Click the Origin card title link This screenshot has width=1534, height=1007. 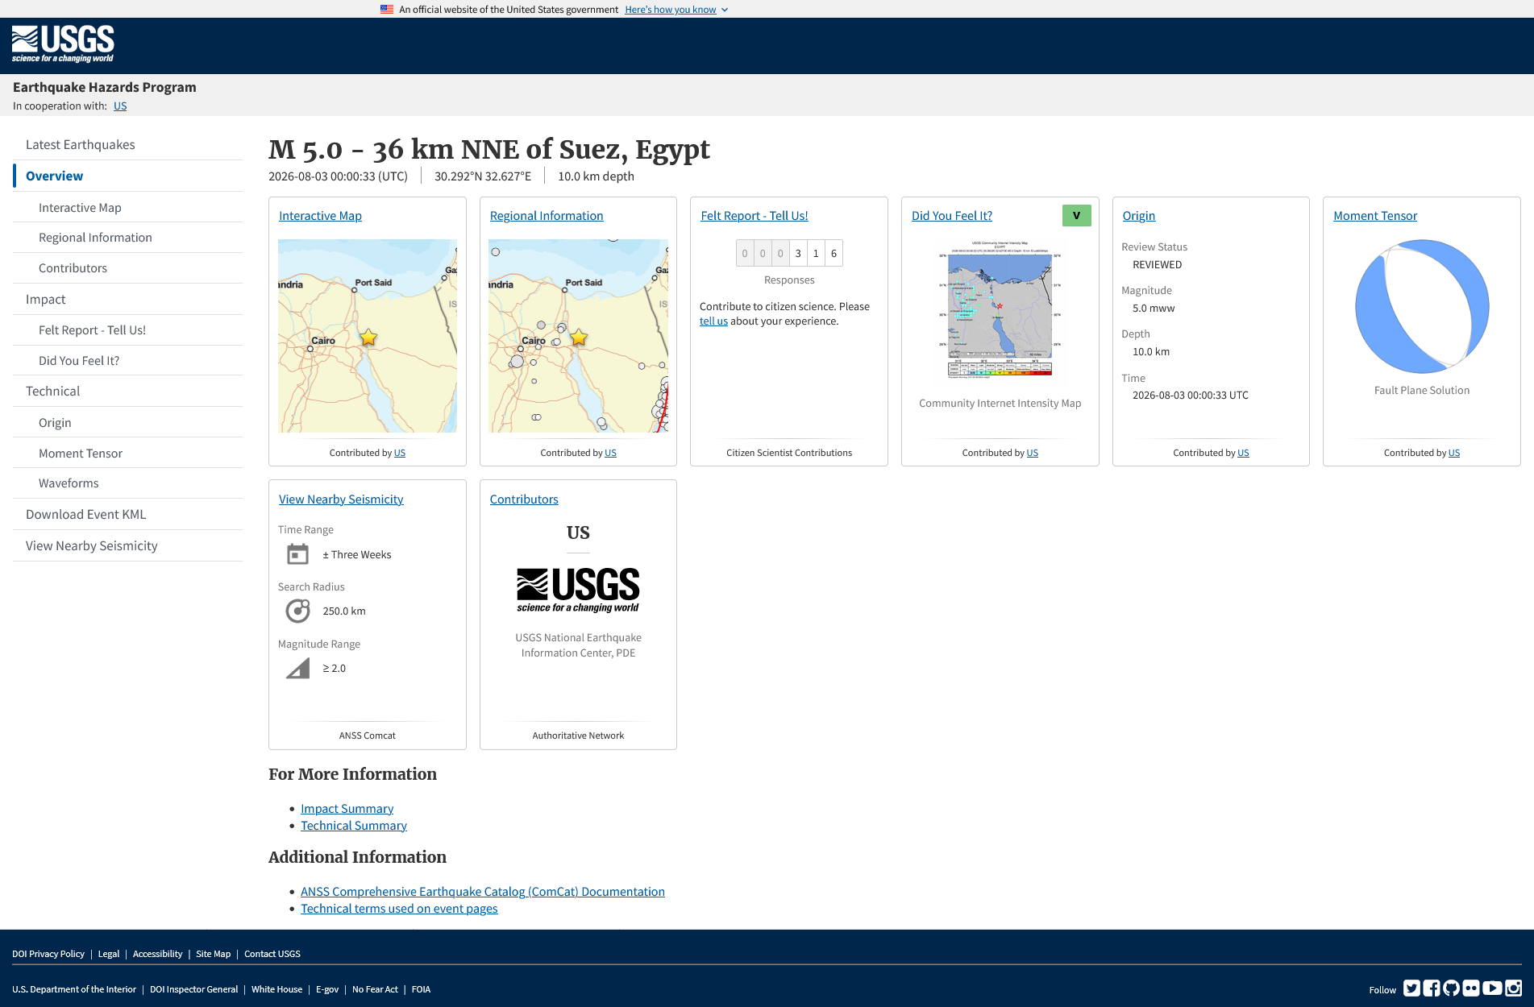pos(1139,216)
